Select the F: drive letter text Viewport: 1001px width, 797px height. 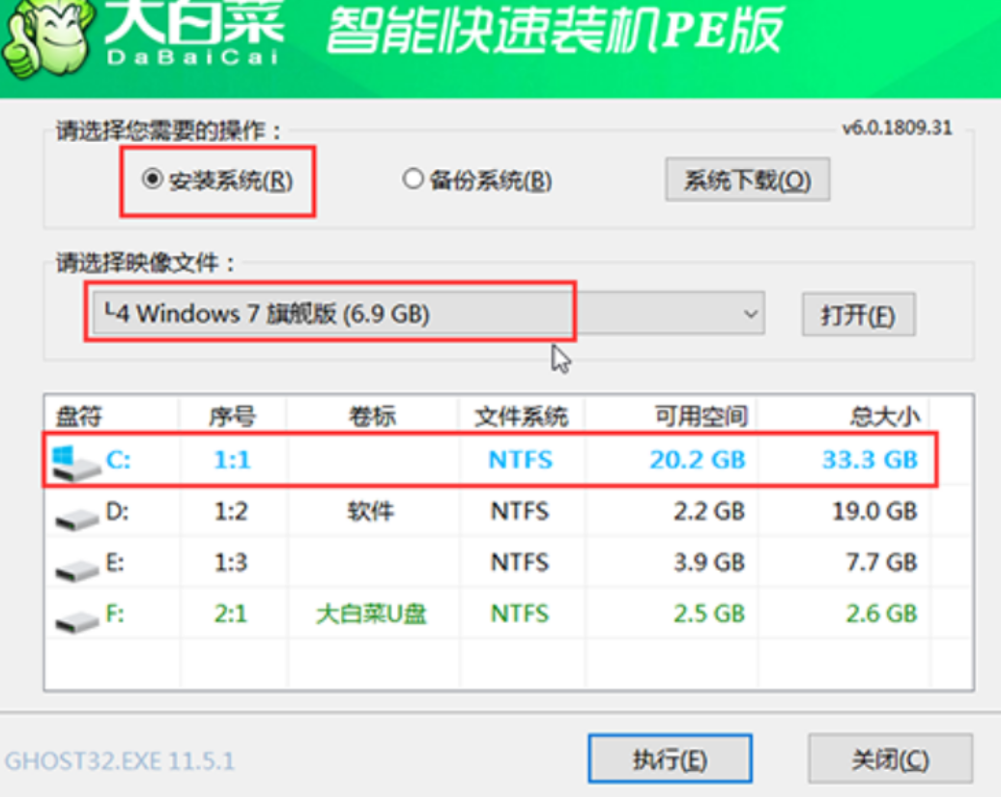coord(115,613)
